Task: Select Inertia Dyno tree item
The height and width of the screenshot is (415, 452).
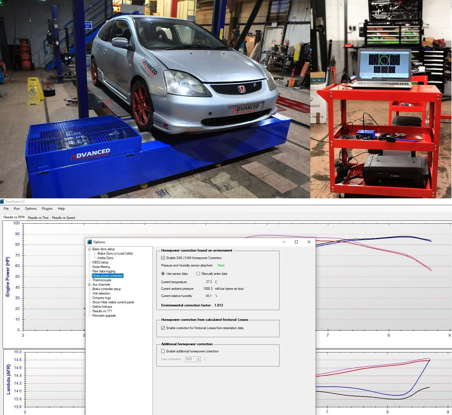Action: click(106, 258)
